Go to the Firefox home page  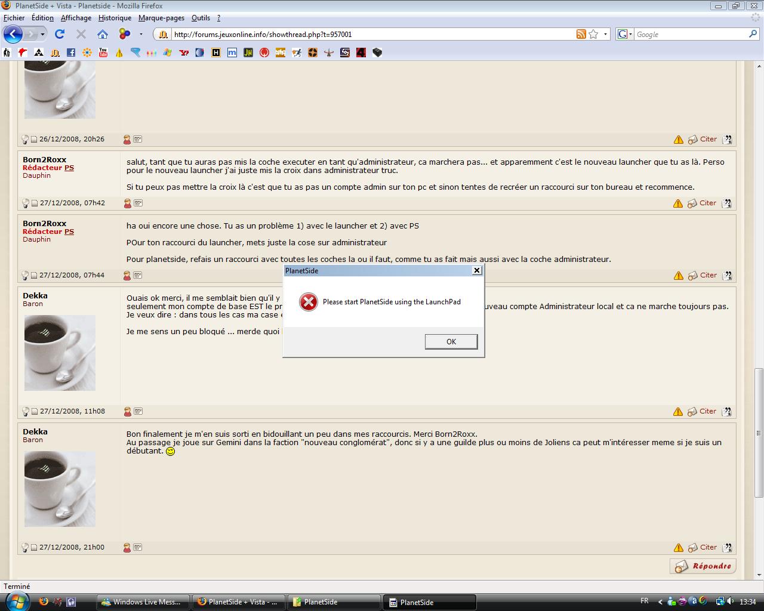coord(103,34)
